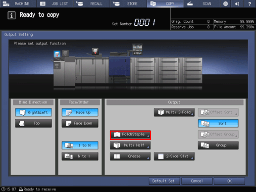Click the control panel thumbnail on machine
The image size is (256, 192).
pyautogui.click(x=137, y=49)
